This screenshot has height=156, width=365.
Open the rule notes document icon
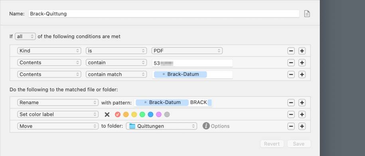pos(307,14)
